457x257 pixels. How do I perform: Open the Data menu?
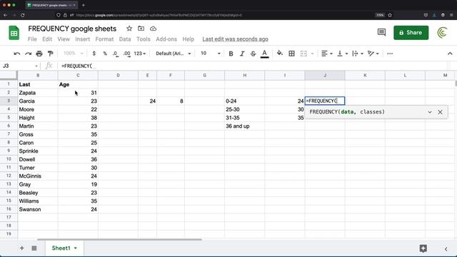click(125, 39)
